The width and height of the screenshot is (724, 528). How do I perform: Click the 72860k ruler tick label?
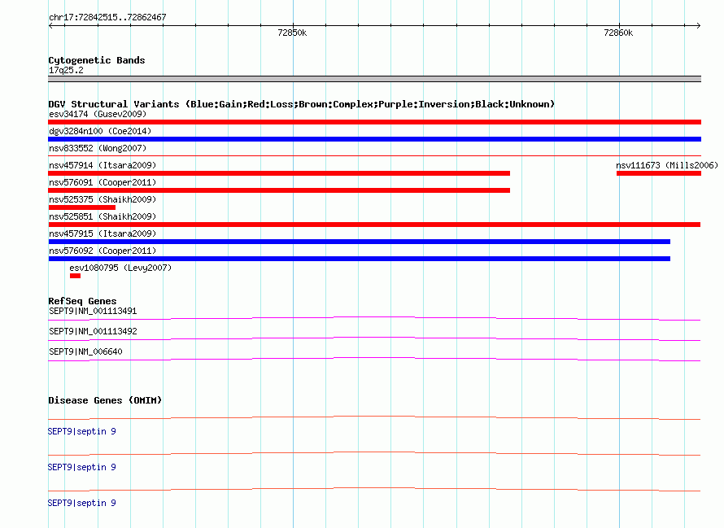[x=618, y=33]
